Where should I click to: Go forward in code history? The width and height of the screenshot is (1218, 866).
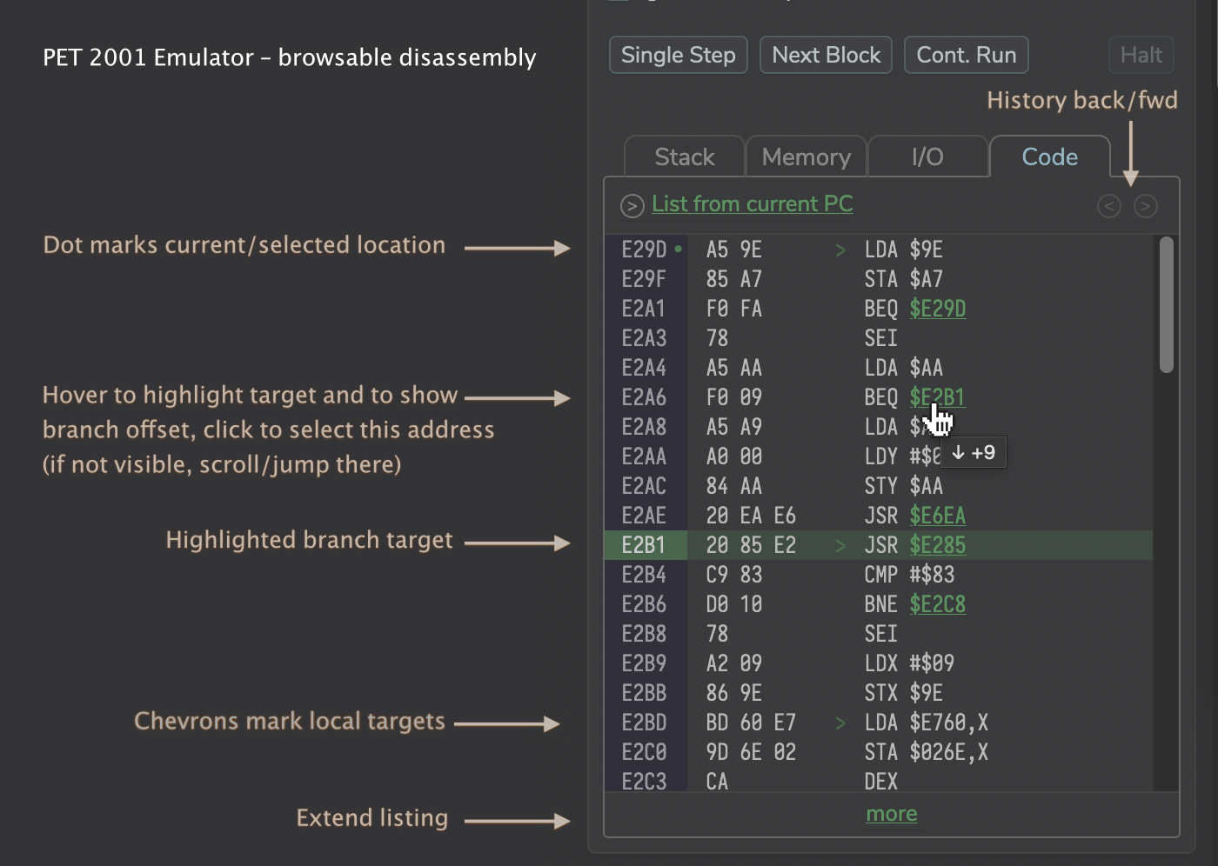tap(1146, 206)
